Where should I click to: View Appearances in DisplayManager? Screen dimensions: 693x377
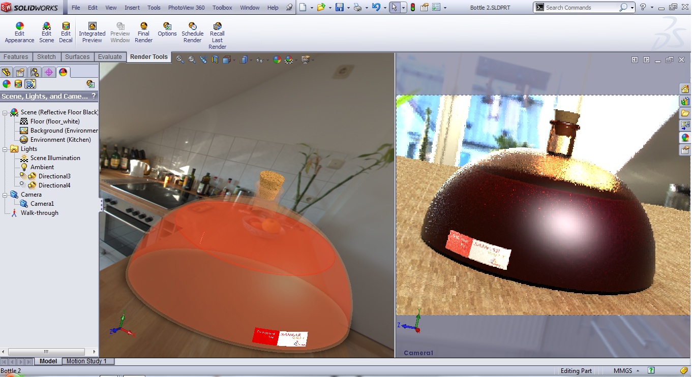click(7, 84)
